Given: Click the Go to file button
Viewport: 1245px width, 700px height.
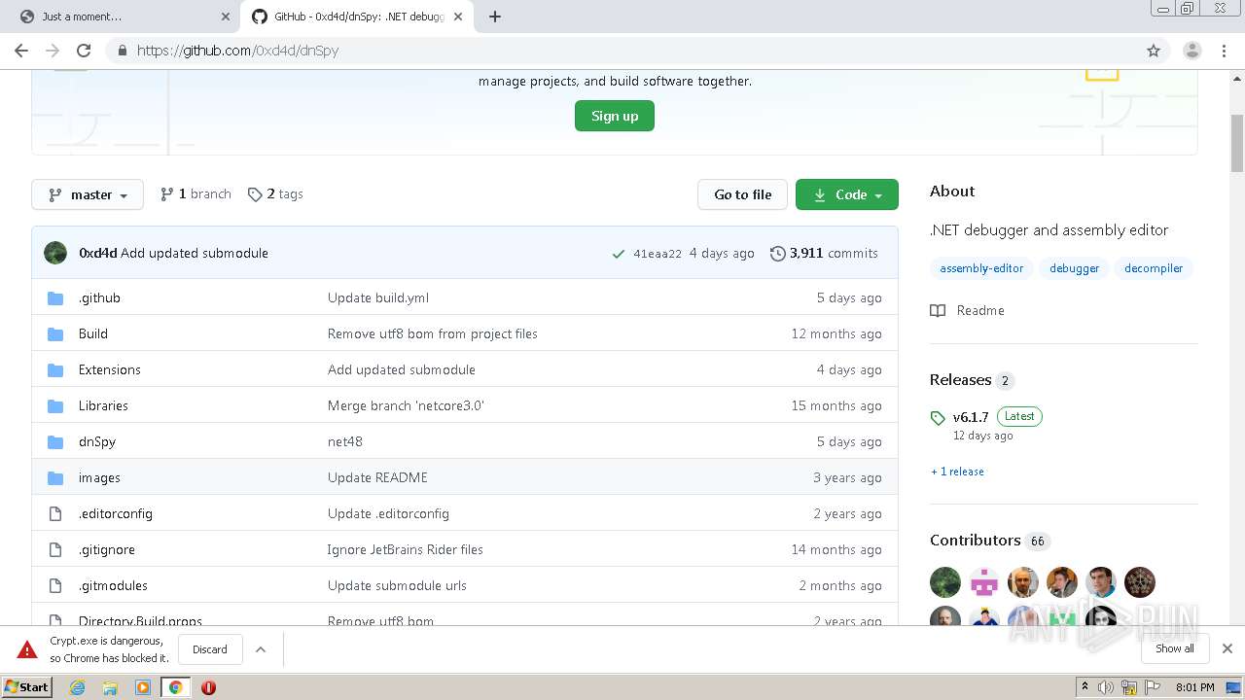Looking at the screenshot, I should (x=743, y=194).
